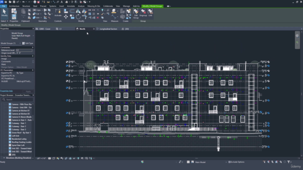Switch to the L1 view tab
Screen dimensions: 303x170
click(60, 29)
